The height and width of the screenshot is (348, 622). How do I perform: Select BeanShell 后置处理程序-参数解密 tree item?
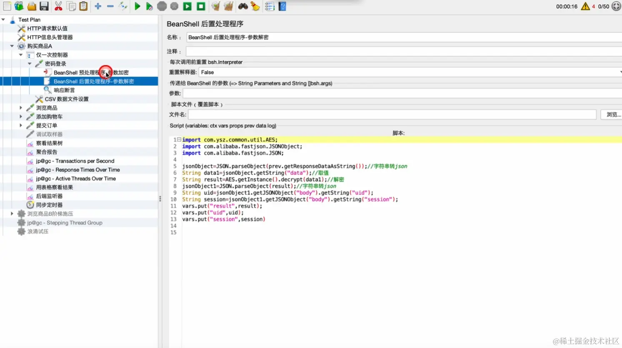pos(94,81)
